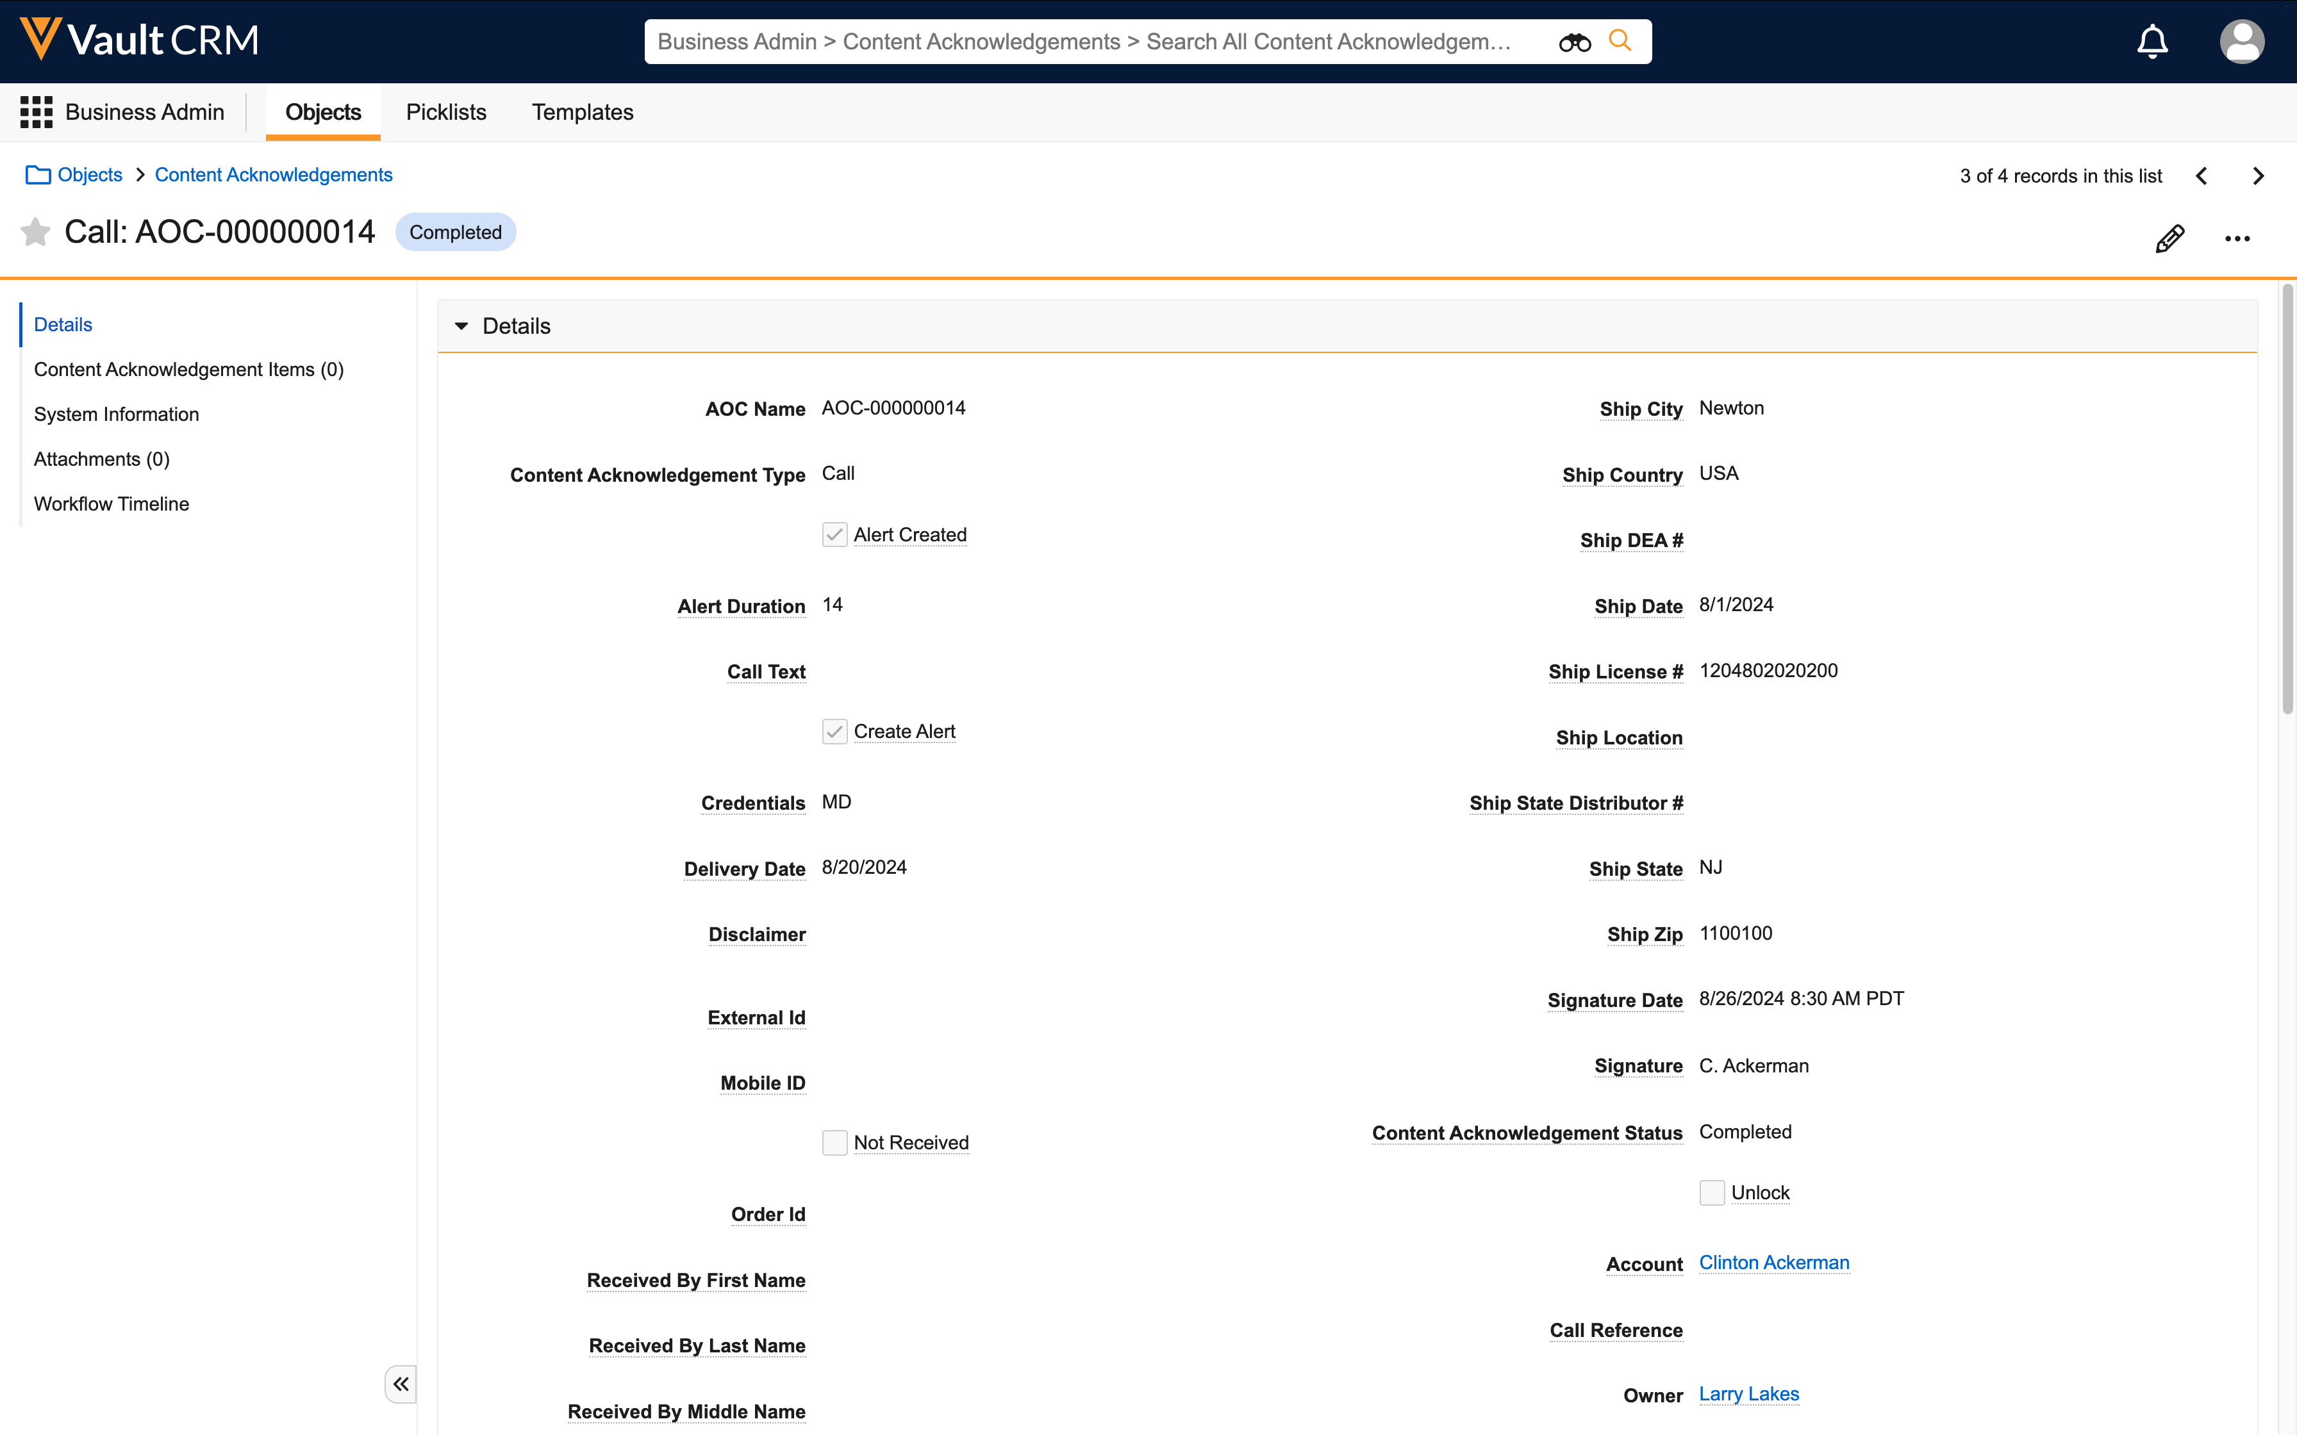Open the app launcher grid icon
The image size is (2297, 1435).
coord(36,112)
